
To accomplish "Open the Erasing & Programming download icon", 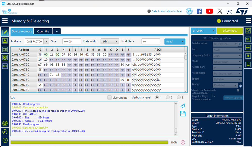I will 5,41.
